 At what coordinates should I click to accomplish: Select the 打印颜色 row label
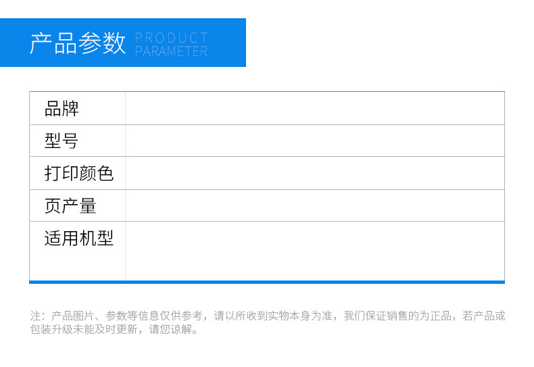tap(78, 173)
